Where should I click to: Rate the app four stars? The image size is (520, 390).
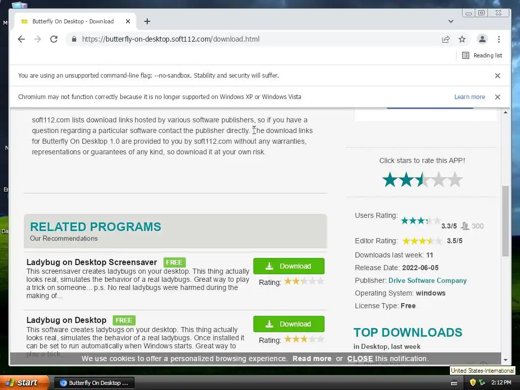click(x=439, y=179)
